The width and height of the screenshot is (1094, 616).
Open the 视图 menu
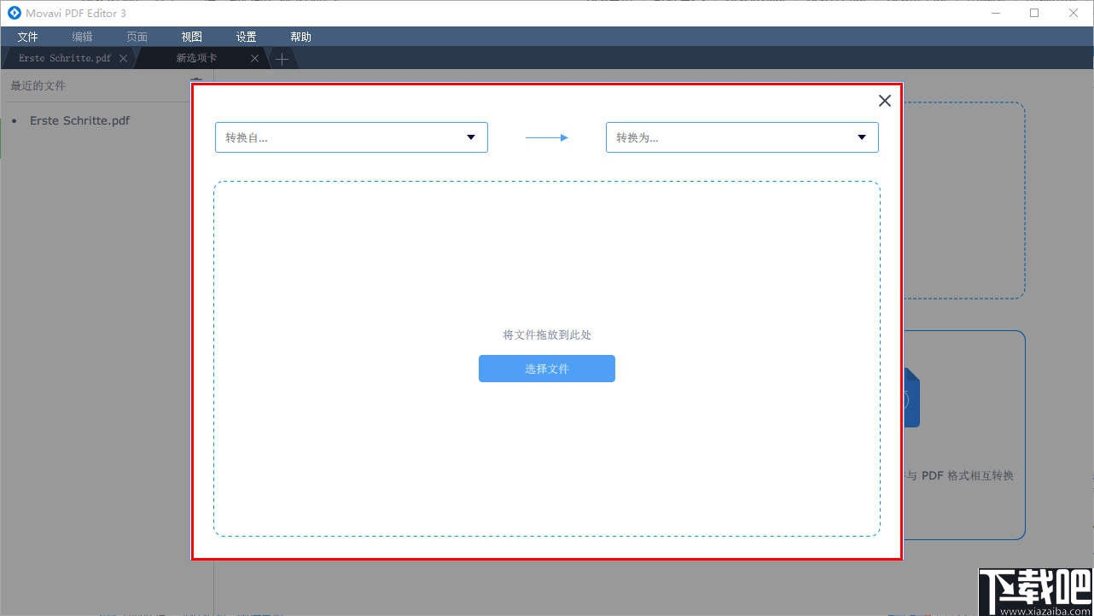[x=191, y=36]
